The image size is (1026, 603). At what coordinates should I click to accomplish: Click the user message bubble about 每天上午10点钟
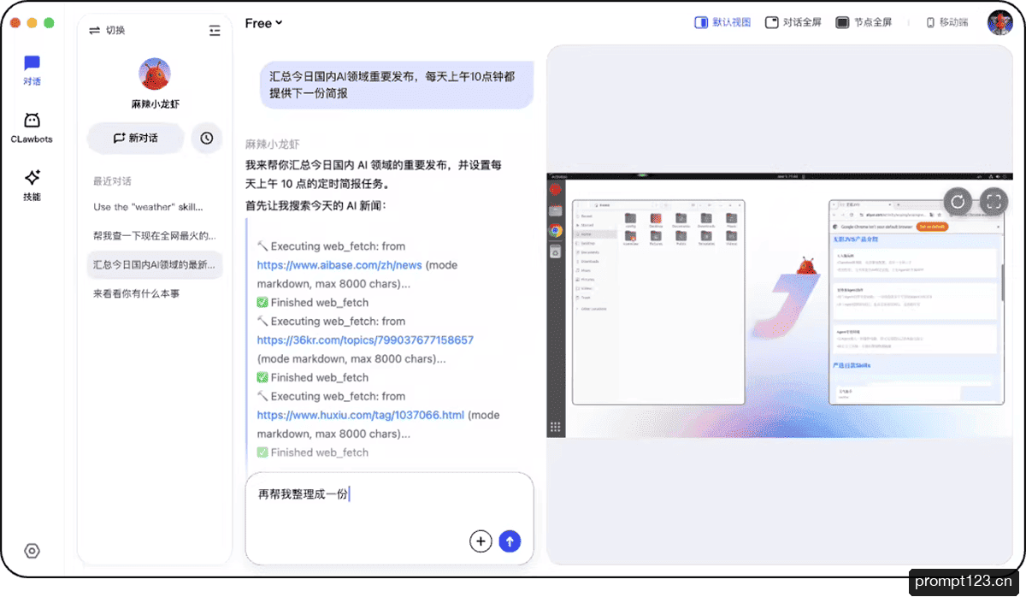(397, 85)
